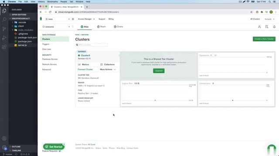Click the Connect Cluster link
This screenshot has width=279, height=156.
[85, 69]
